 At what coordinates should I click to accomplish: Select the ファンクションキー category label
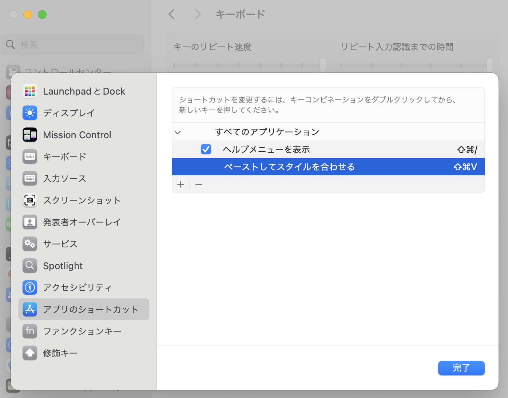(82, 331)
